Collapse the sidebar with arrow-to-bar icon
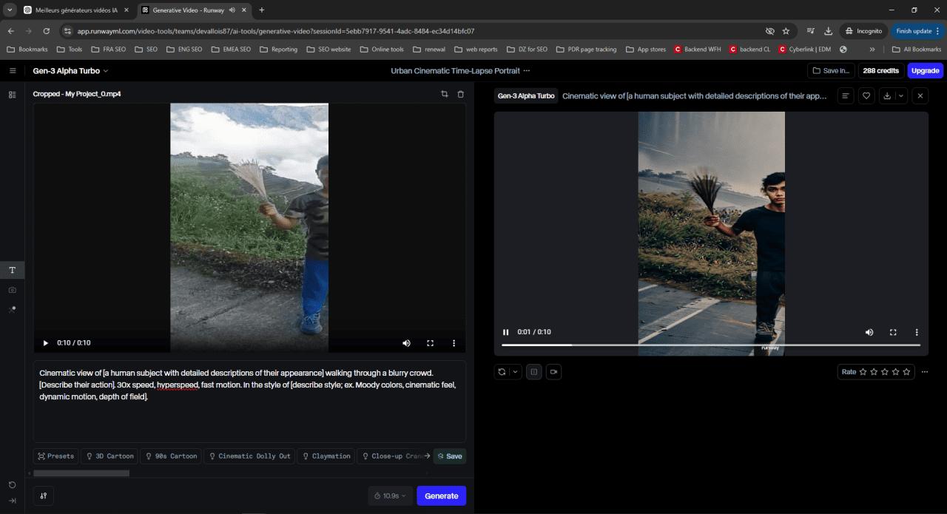This screenshot has width=947, height=514. [x=13, y=501]
